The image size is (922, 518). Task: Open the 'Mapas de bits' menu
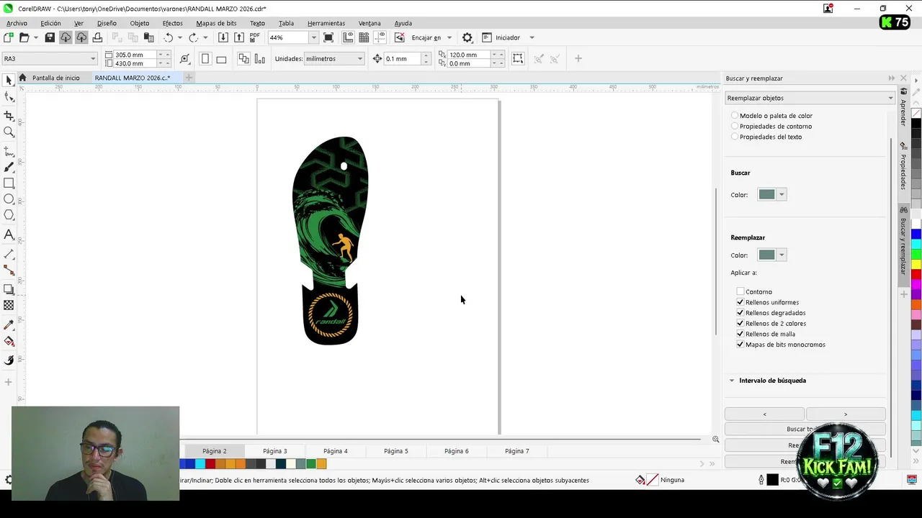pyautogui.click(x=216, y=23)
